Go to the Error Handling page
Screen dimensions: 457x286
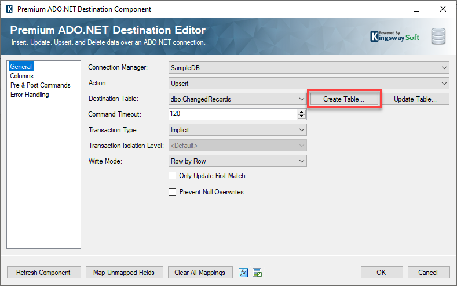tap(30, 95)
